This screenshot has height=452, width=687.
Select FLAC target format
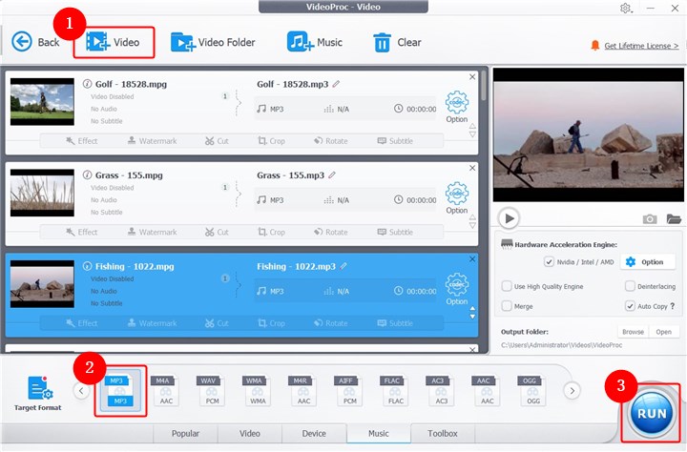coord(395,391)
